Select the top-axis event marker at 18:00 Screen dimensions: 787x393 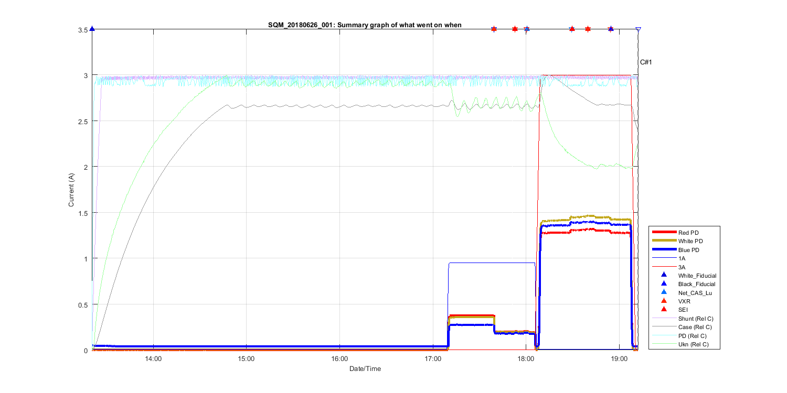click(527, 29)
